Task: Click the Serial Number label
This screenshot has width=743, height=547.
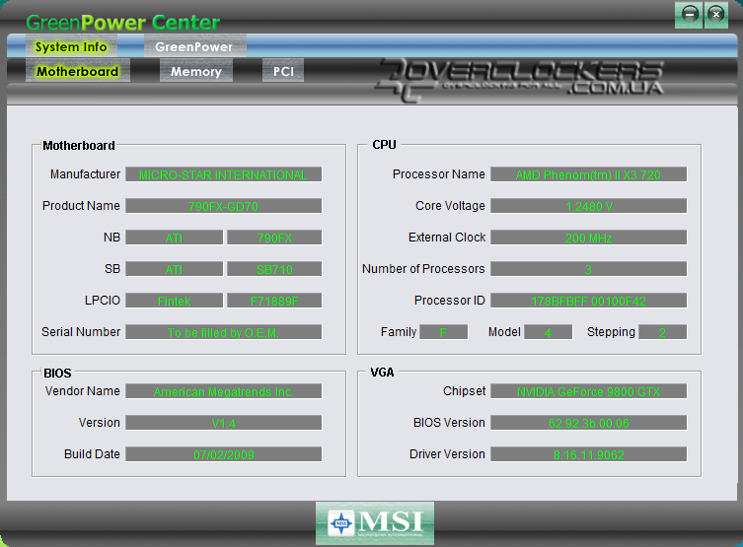Action: coord(81,332)
